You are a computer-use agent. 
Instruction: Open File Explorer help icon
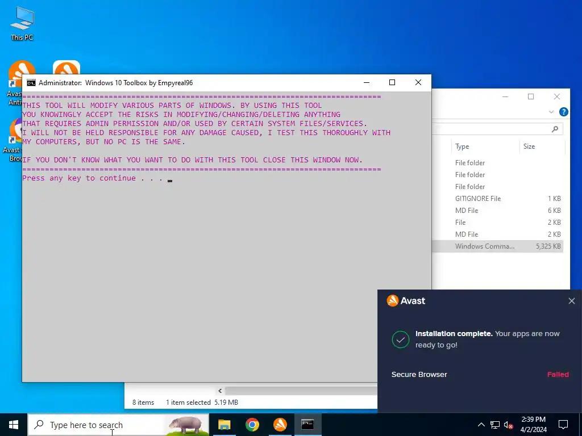coord(563,112)
